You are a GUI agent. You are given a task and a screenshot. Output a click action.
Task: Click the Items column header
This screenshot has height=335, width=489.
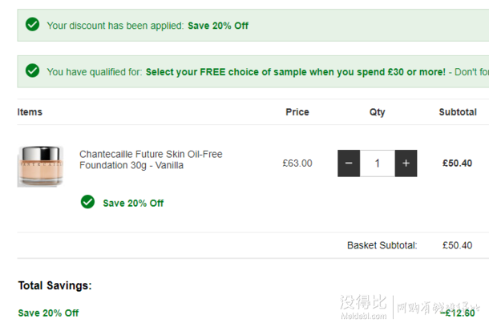[30, 112]
